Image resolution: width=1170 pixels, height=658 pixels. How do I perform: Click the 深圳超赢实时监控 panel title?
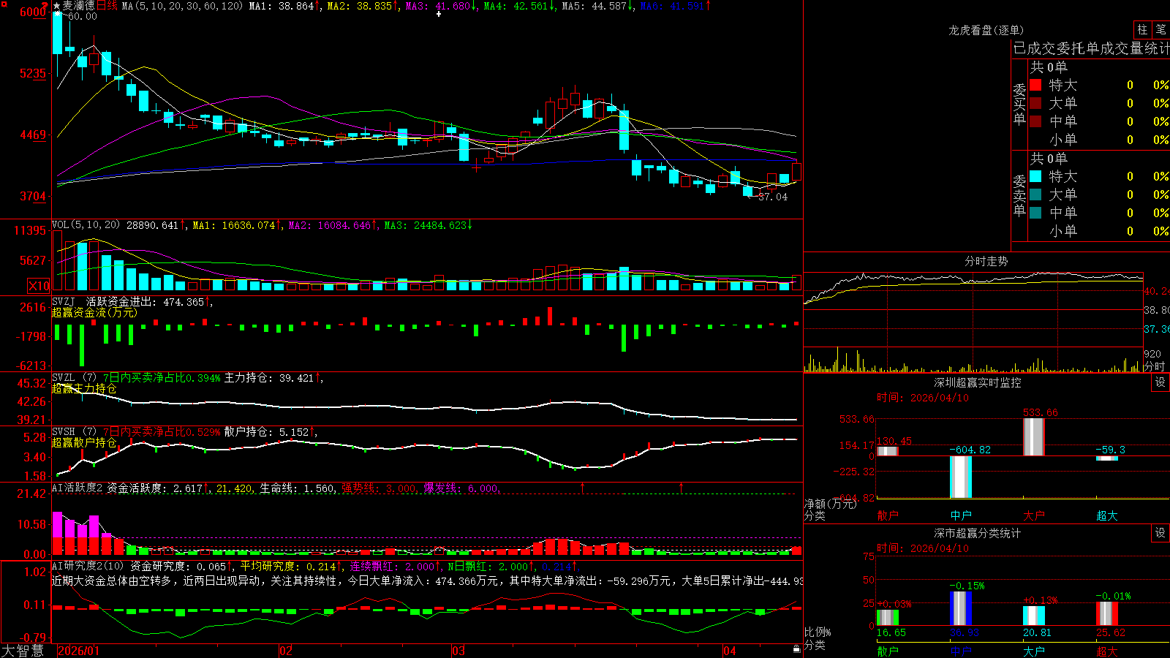(x=978, y=382)
